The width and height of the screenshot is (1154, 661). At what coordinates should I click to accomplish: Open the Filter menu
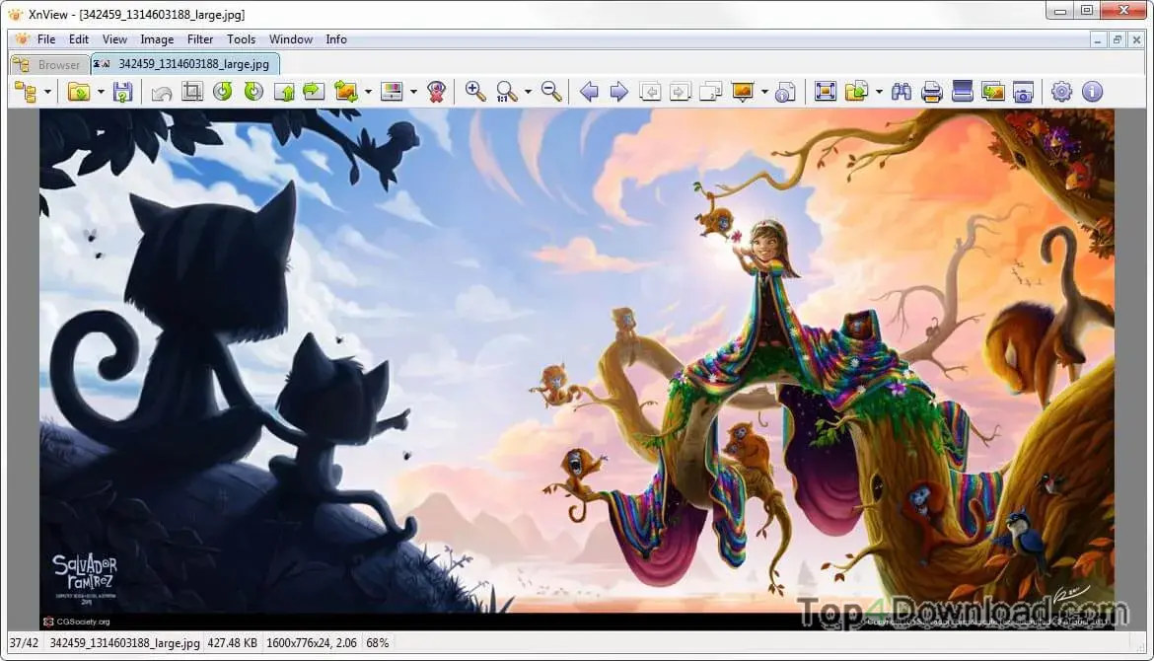click(x=200, y=39)
